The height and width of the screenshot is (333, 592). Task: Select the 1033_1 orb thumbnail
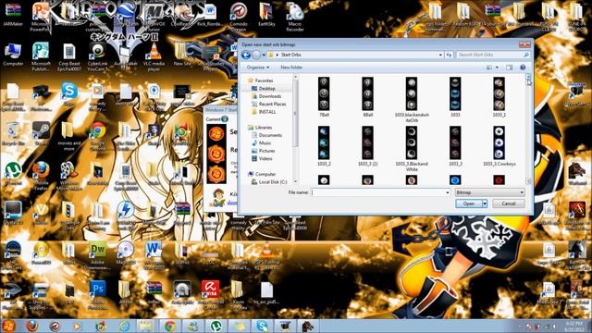pos(499,94)
